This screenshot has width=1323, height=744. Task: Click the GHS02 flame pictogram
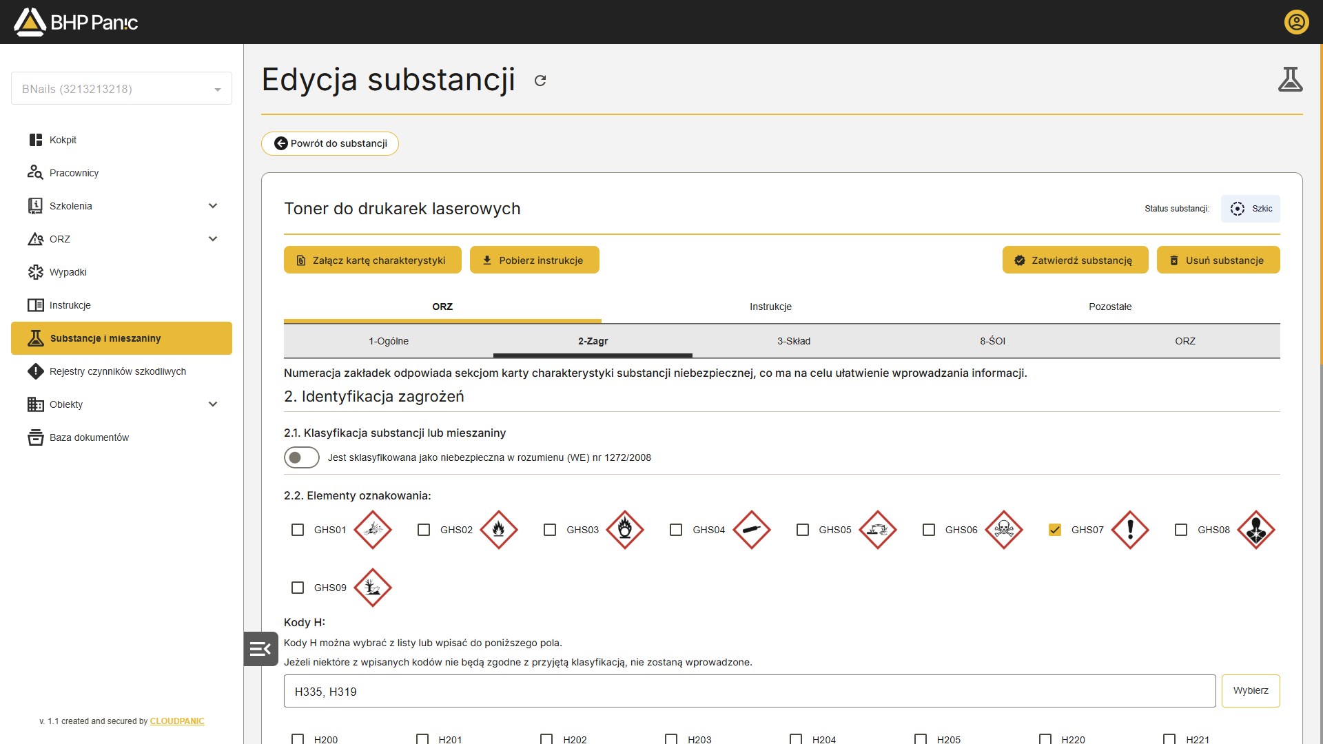click(x=499, y=530)
